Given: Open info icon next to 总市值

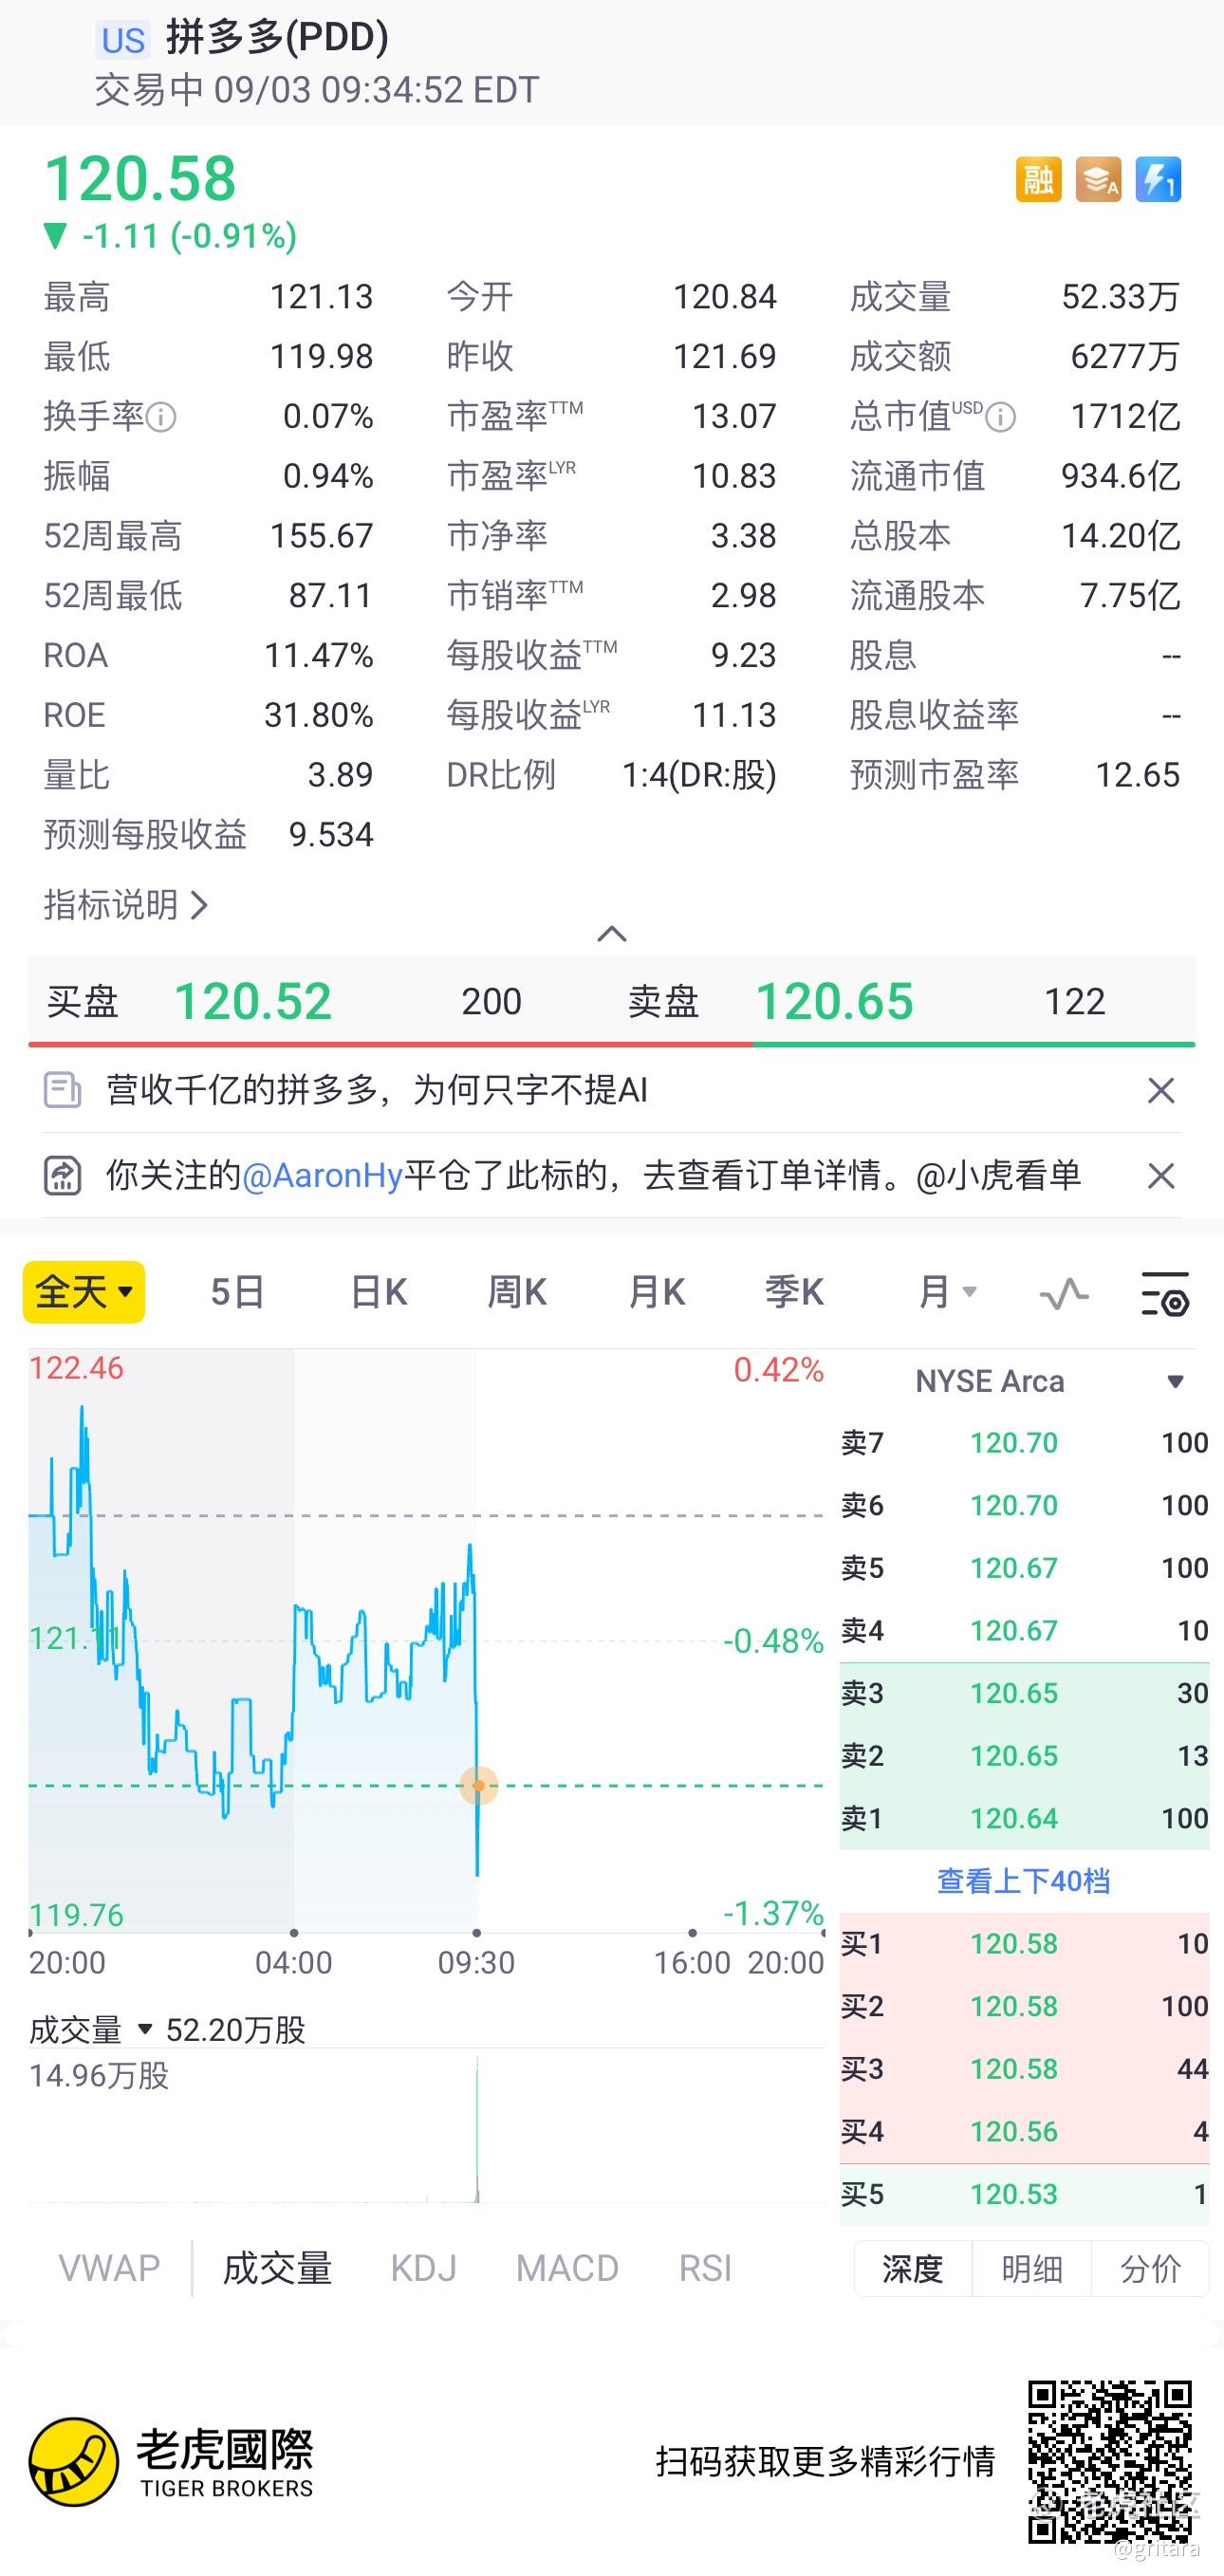Looking at the screenshot, I should (1001, 416).
